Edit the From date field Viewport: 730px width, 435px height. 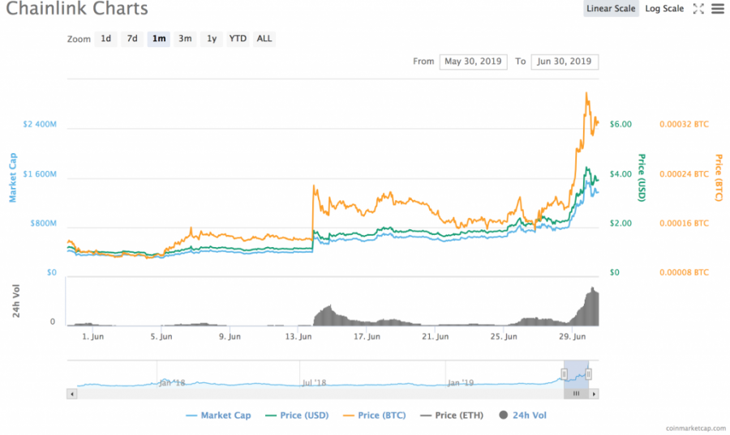(x=473, y=62)
